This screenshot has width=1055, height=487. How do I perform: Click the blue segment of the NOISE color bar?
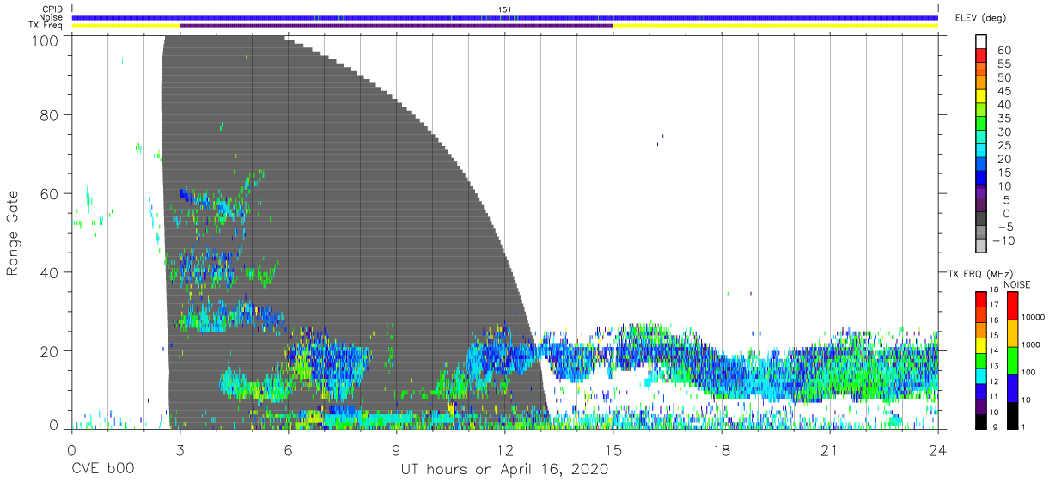click(x=1012, y=387)
